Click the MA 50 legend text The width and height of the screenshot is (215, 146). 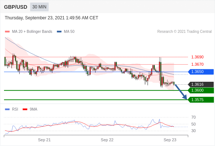point(69,32)
